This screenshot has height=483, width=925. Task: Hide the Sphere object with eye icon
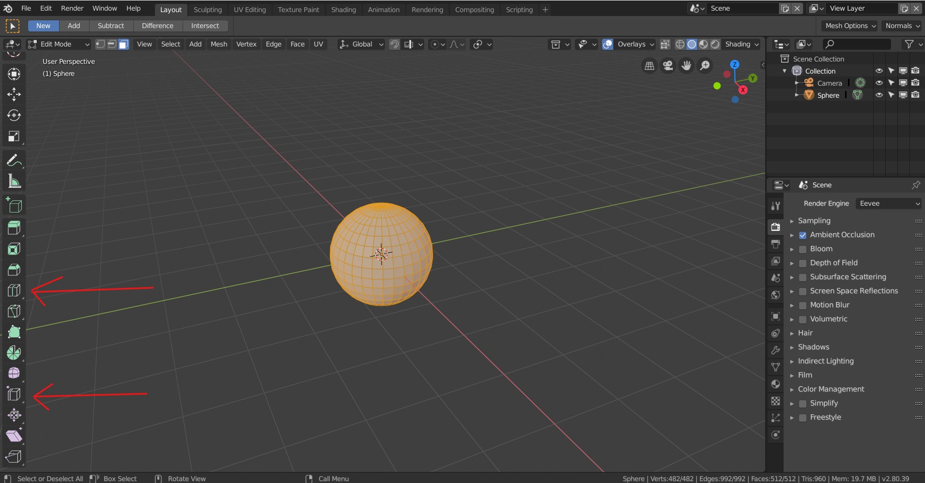879,95
